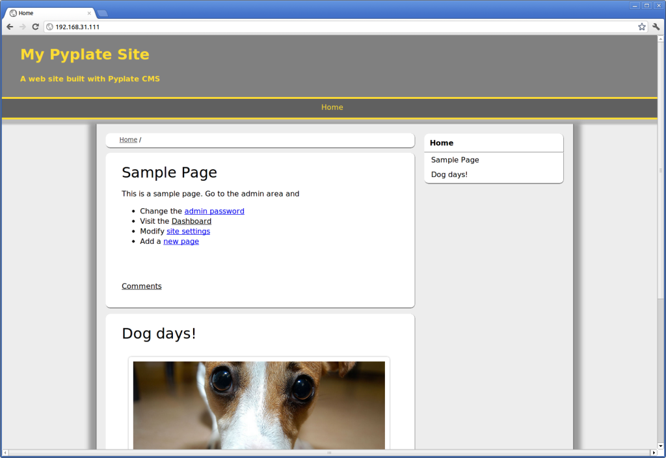This screenshot has height=458, width=666.
Task: Close the browser window
Action: (659, 5)
